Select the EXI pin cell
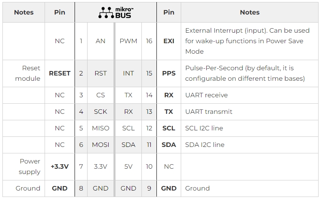Screen dimensions: 321x199 coord(169,41)
